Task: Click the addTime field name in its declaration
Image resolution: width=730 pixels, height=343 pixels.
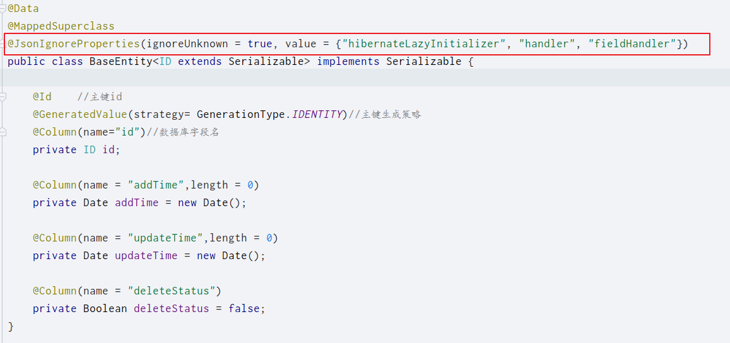Action: [x=136, y=203]
